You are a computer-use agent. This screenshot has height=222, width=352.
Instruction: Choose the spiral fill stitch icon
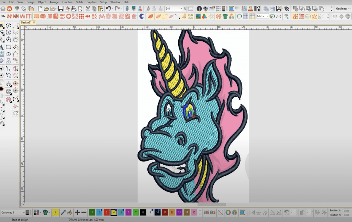tap(108, 16)
